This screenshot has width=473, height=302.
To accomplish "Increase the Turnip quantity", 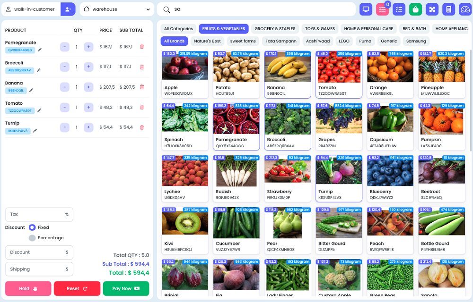I will 88,127.
